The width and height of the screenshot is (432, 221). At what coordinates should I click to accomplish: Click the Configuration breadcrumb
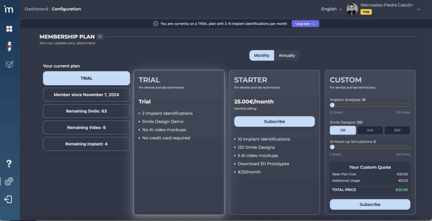pos(66,9)
